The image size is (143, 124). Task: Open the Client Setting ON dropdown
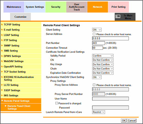97,30
